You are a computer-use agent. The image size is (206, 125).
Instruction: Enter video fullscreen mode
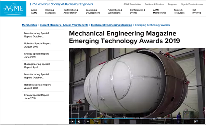pyautogui.click(x=202, y=122)
